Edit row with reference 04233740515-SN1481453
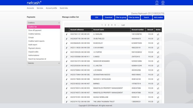 67,88
